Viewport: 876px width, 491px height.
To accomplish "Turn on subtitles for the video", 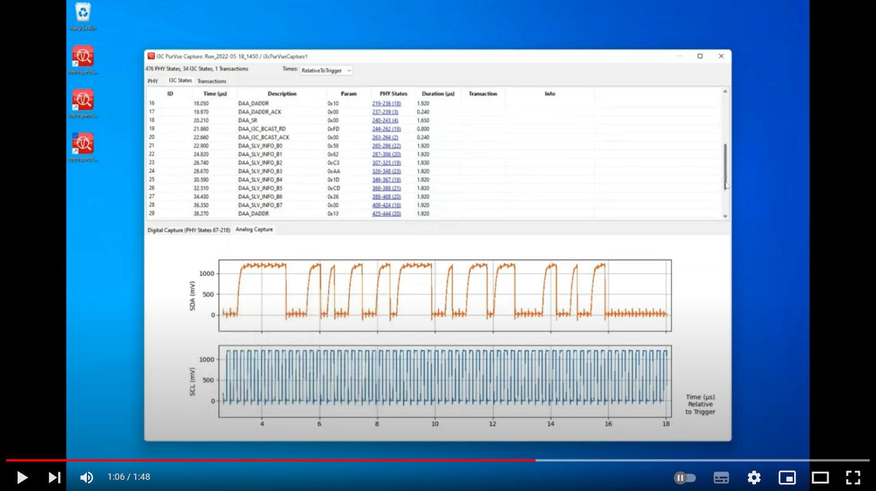I will (x=721, y=478).
